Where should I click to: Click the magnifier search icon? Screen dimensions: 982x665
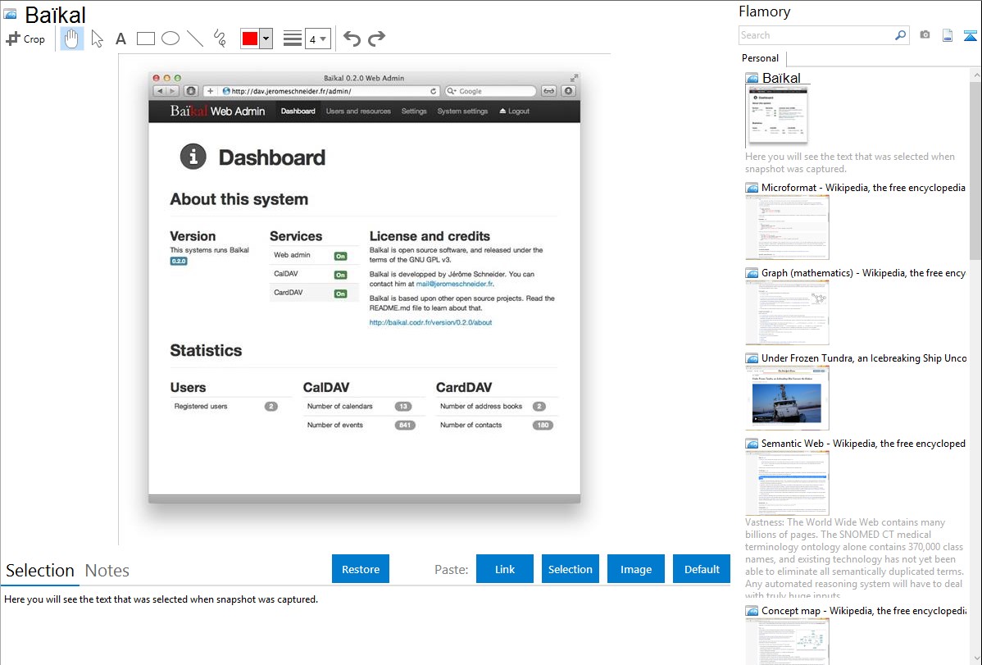[900, 35]
